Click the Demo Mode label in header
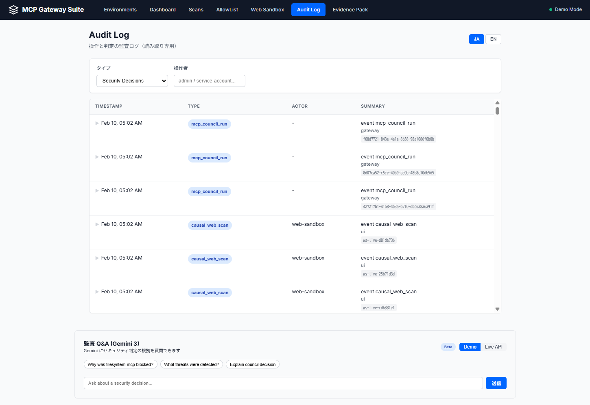Screen dimensions: 590x405 [568, 9]
